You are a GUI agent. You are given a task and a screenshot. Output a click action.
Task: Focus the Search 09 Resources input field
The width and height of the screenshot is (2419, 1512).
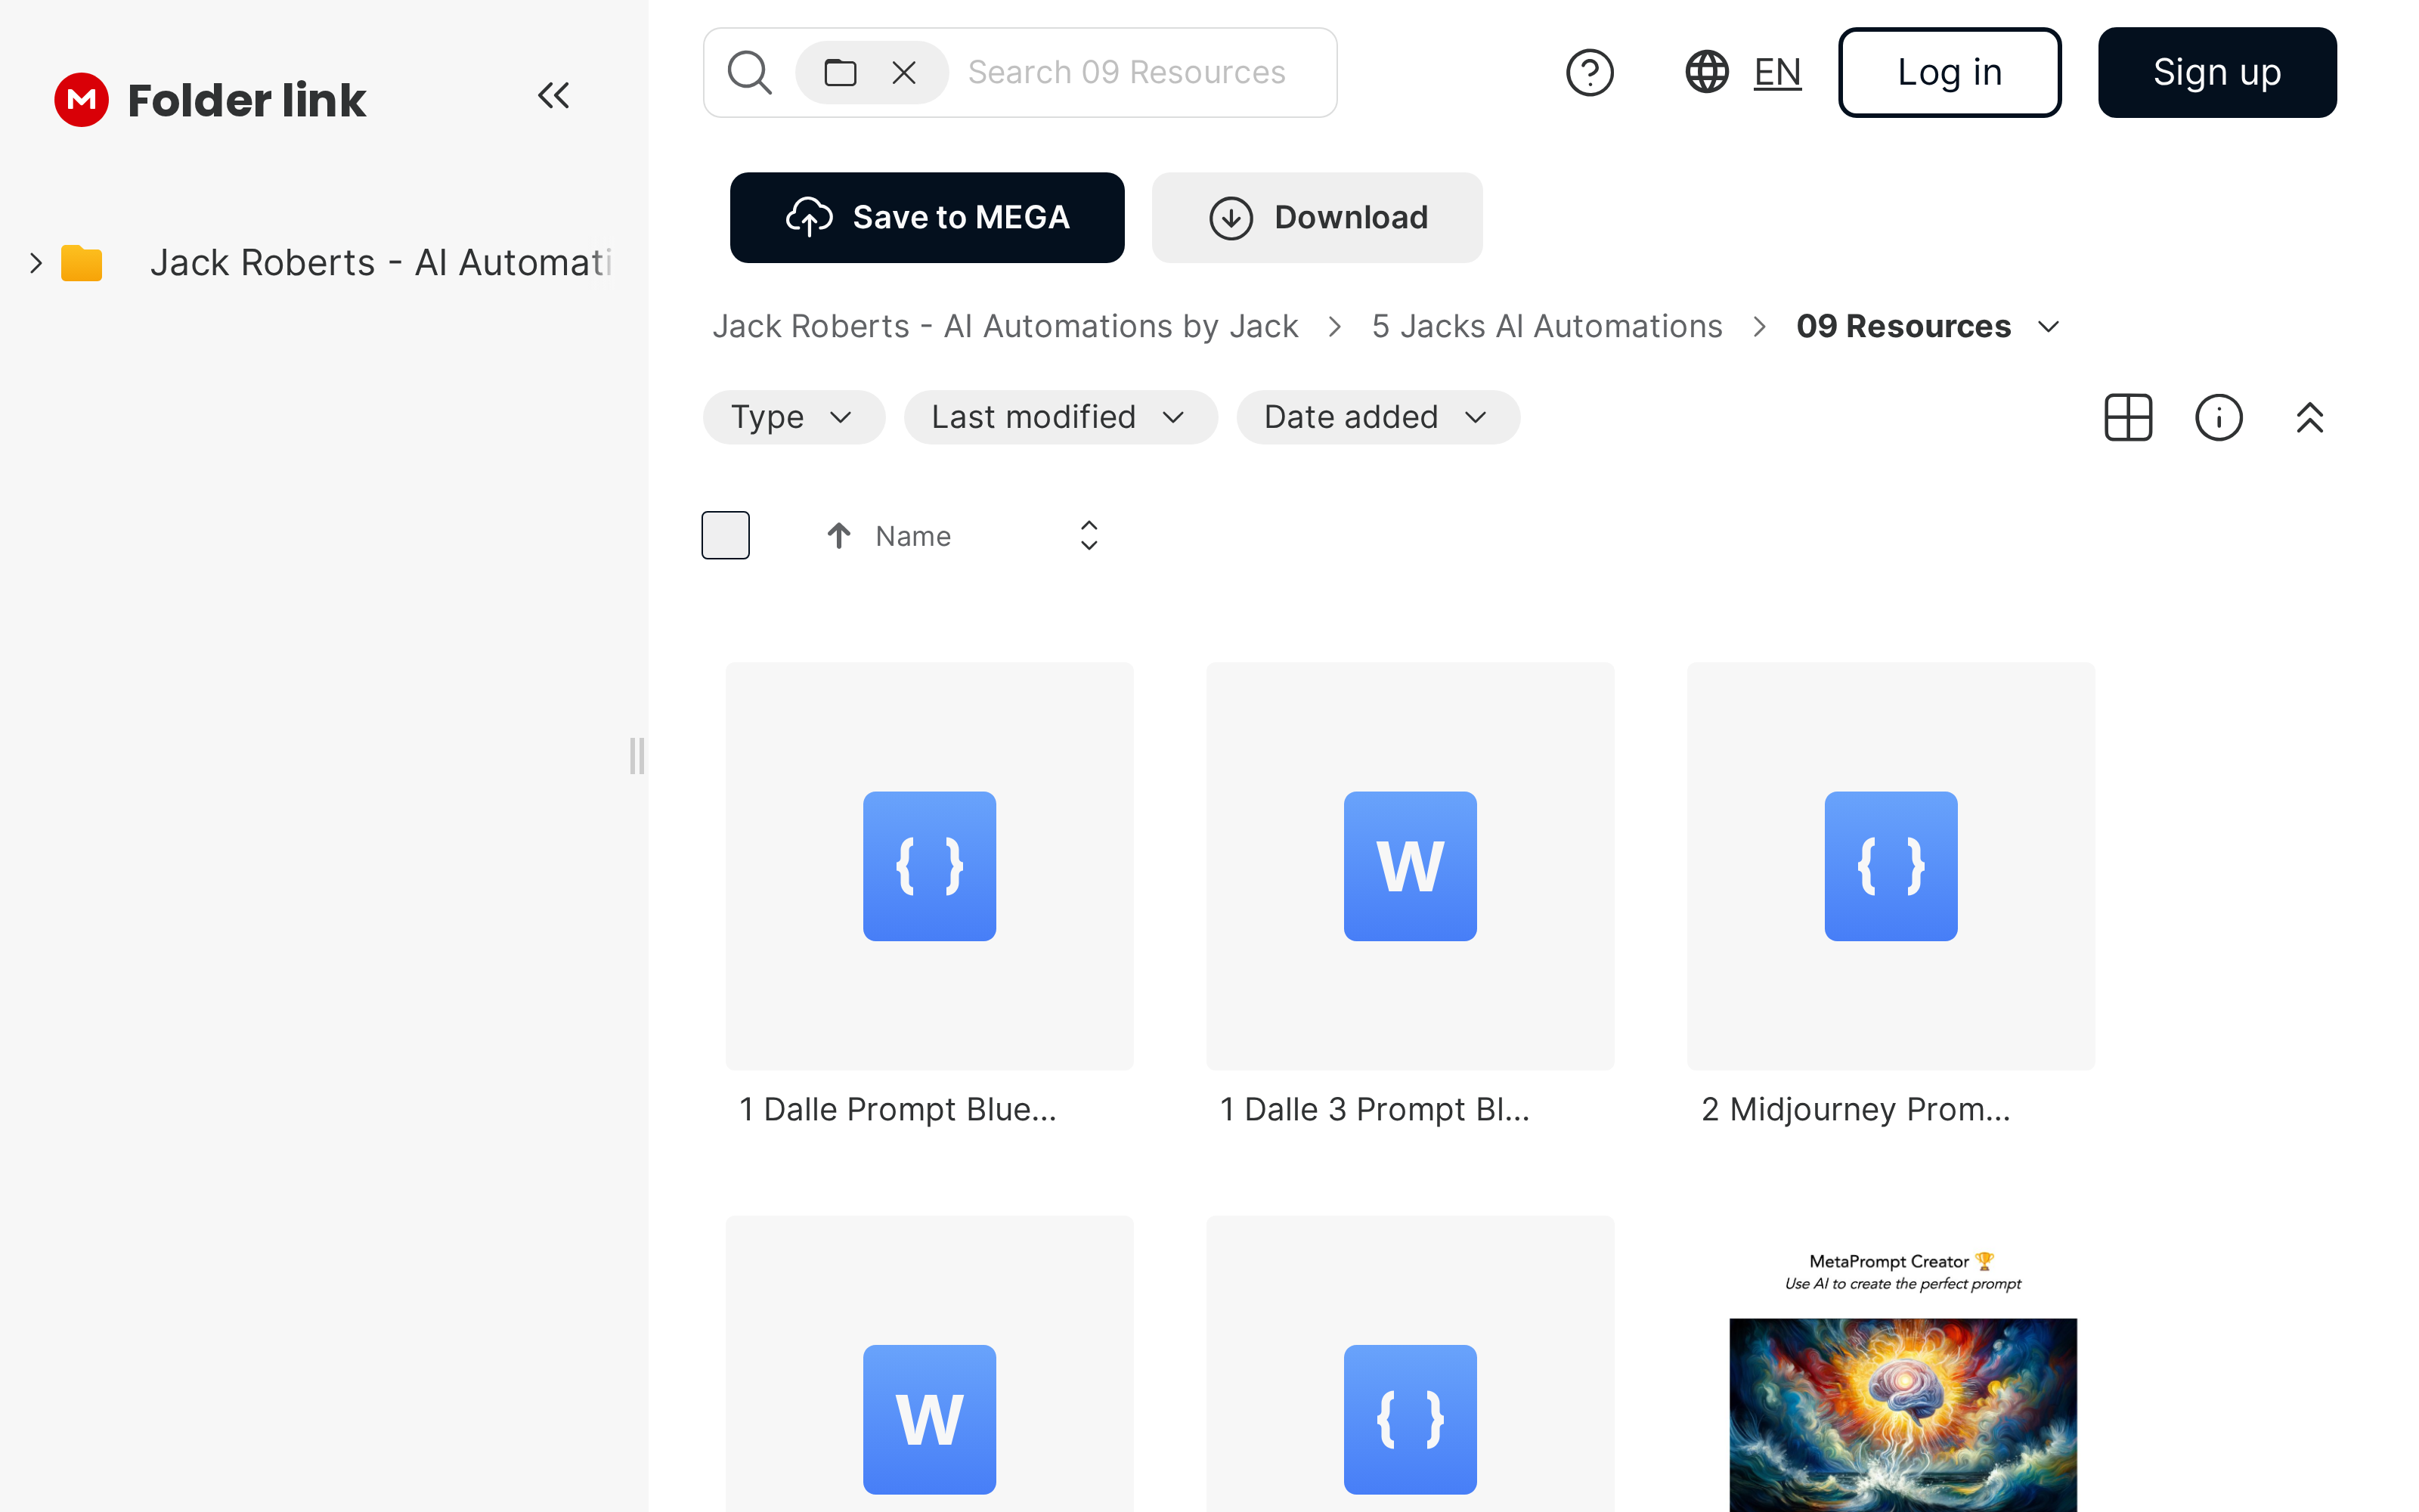(1128, 72)
